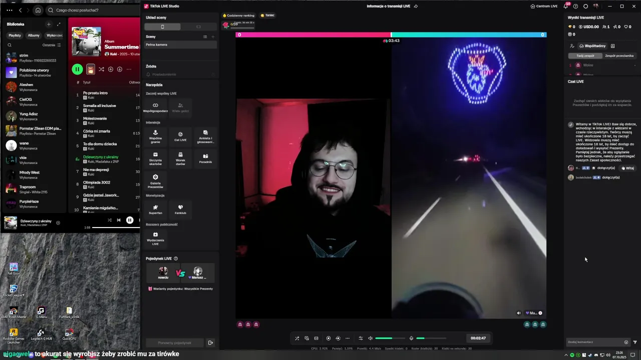This screenshot has width=641, height=360.
Task: Open the Poradnik guide tool
Action: pyautogui.click(x=205, y=158)
